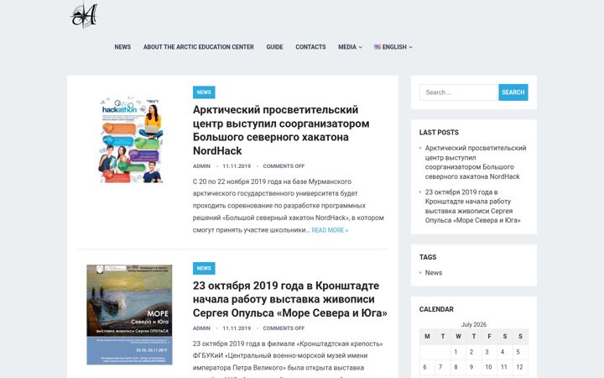Open NordHack post in Last Posts sidebar
Screen dimensions: 604x378
(x=476, y=162)
